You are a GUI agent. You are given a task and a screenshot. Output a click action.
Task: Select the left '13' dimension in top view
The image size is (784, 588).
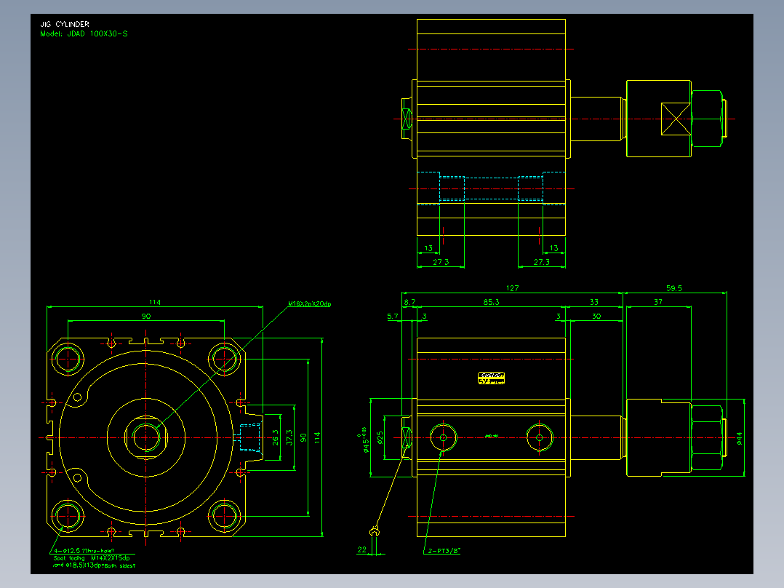coord(428,248)
